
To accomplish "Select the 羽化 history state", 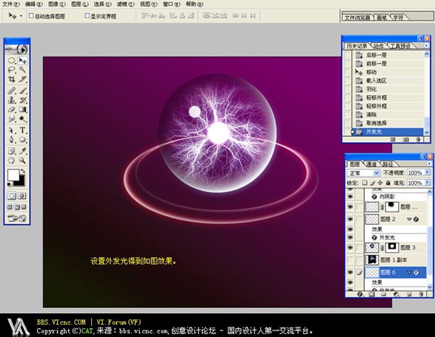I will [370, 90].
